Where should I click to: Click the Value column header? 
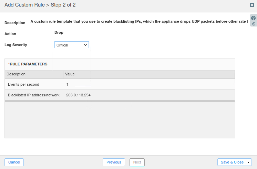coord(70,74)
